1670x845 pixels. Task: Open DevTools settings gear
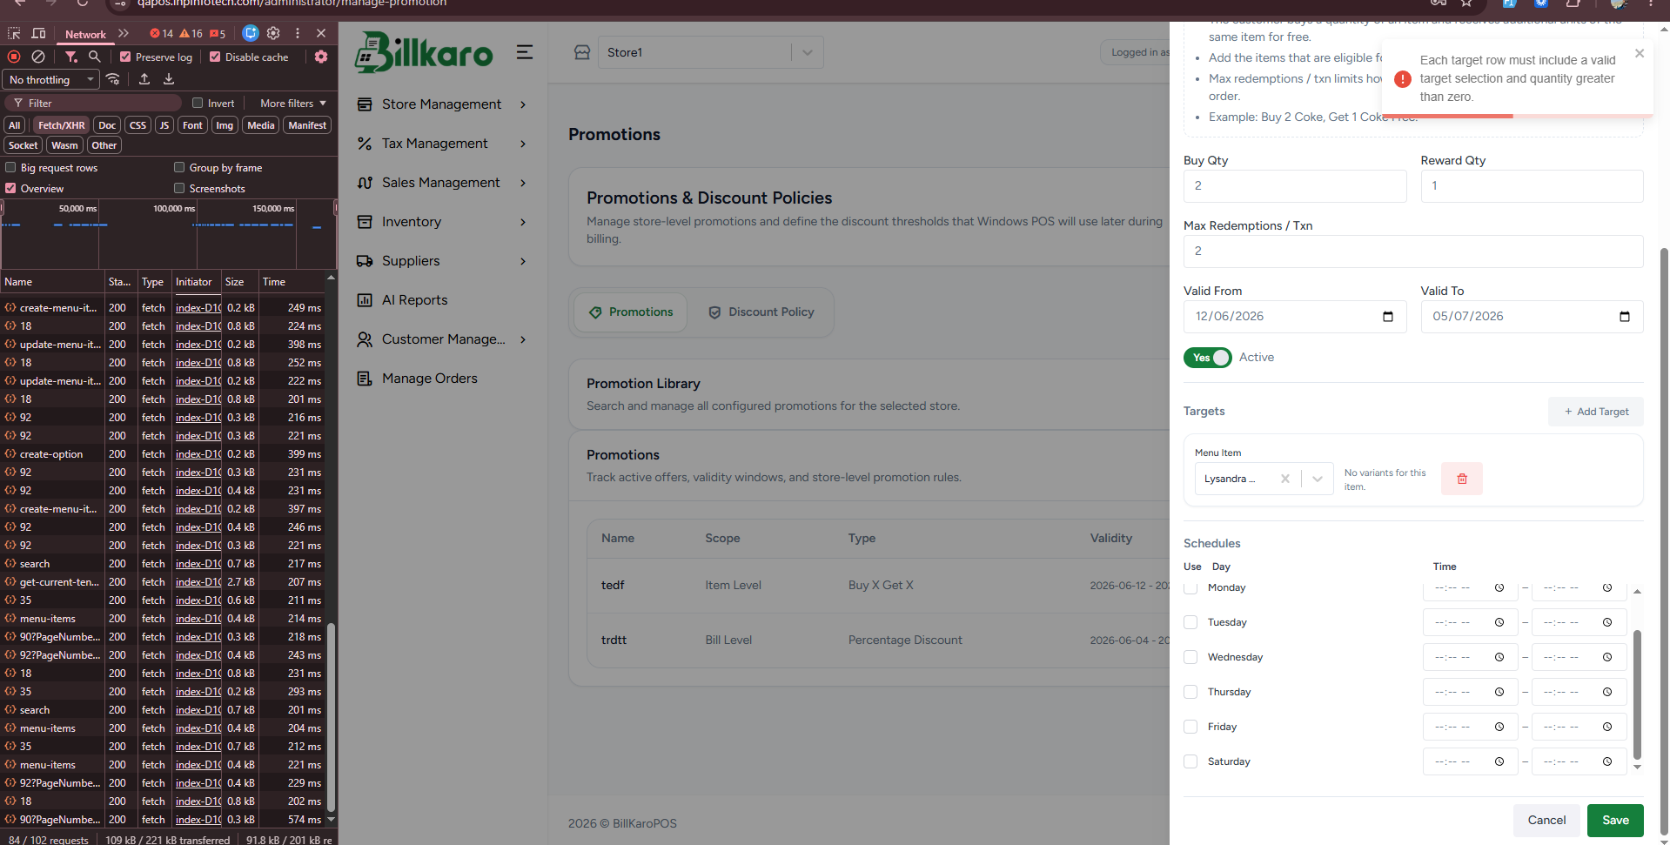pyautogui.click(x=273, y=33)
